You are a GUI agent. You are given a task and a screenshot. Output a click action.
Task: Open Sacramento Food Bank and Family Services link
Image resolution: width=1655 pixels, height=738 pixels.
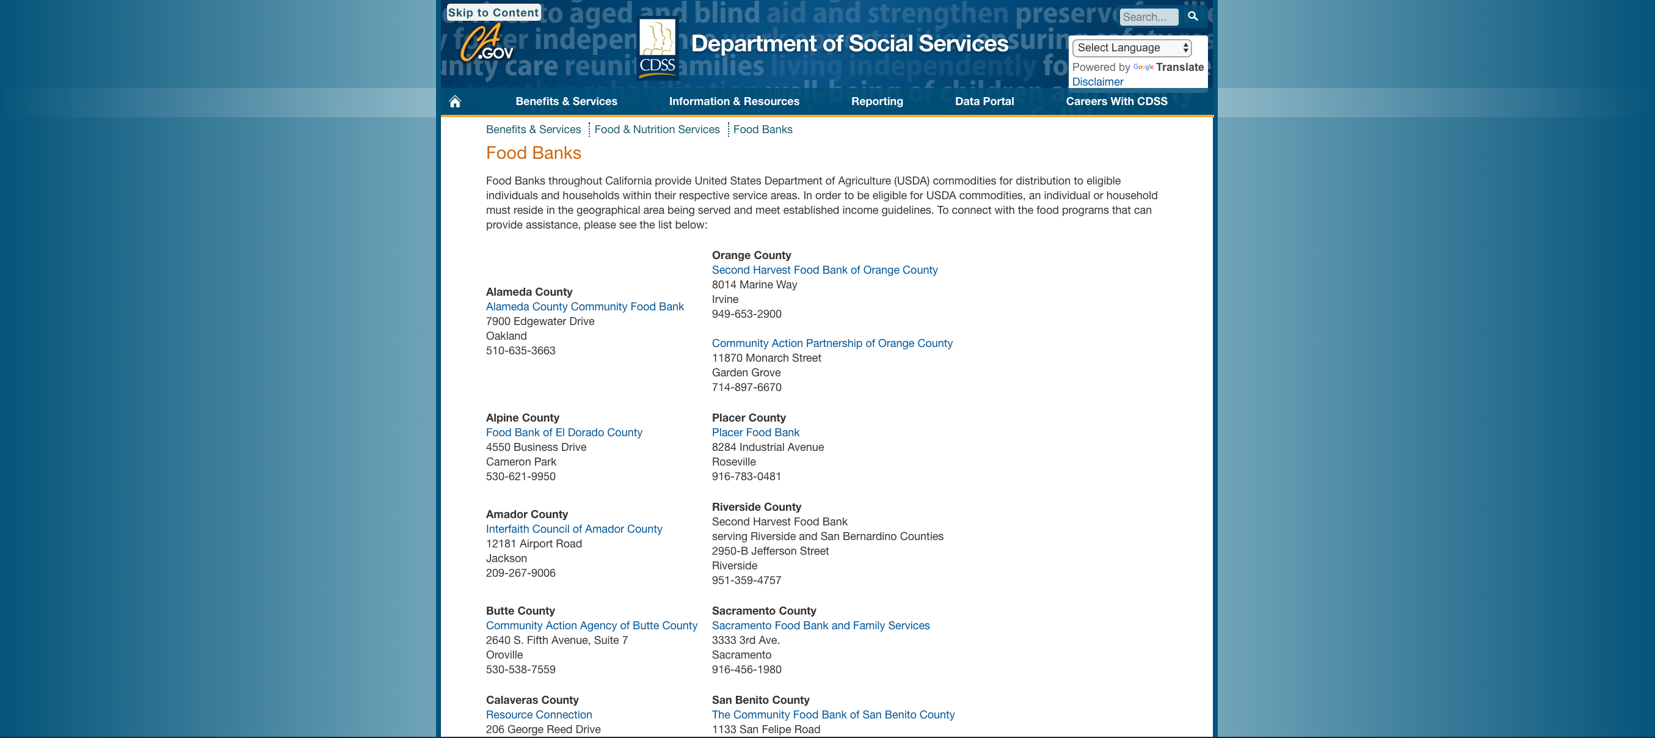pos(821,625)
